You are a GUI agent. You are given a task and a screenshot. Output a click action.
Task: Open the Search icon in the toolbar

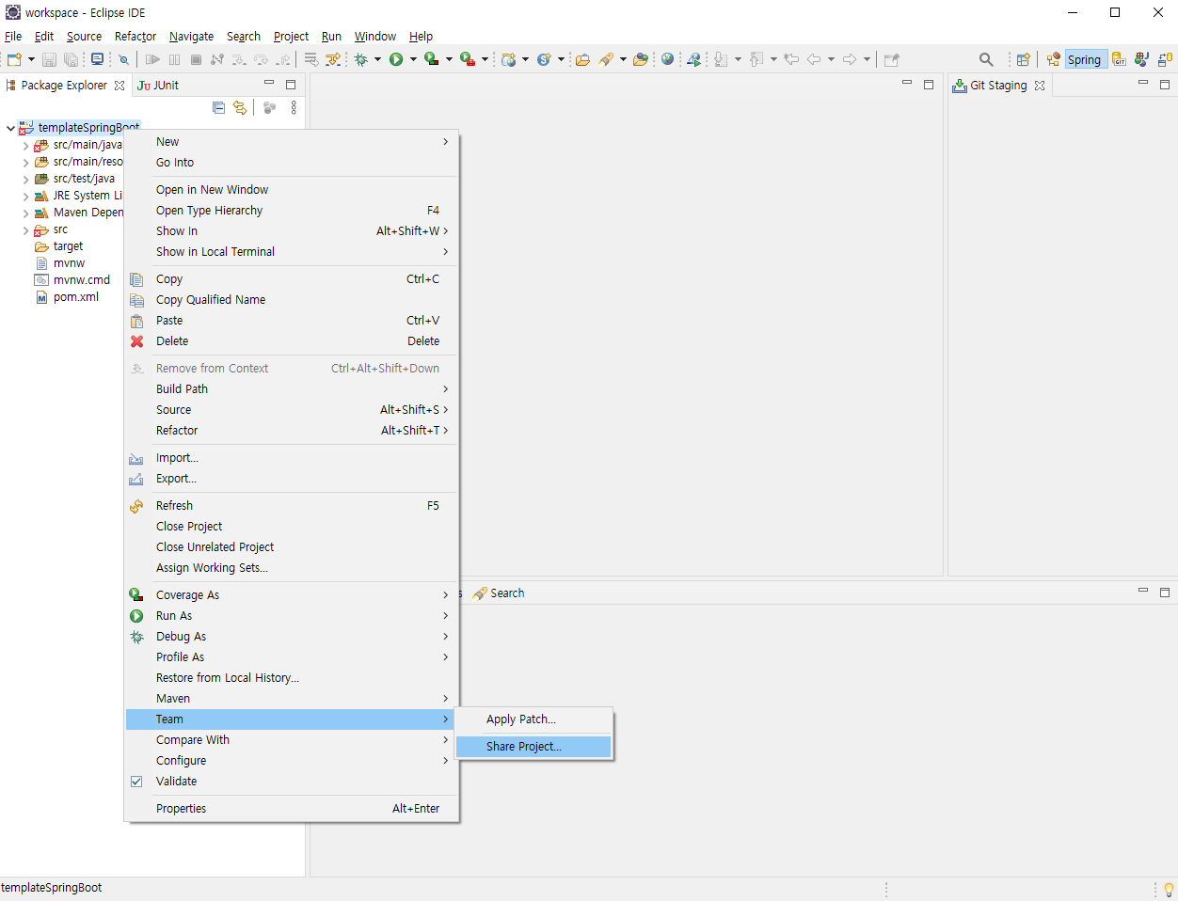pos(985,58)
